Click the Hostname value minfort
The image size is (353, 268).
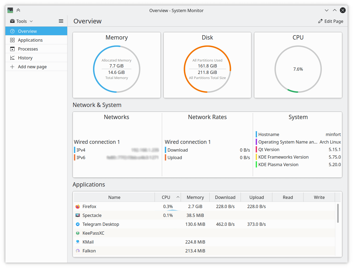pos(333,134)
